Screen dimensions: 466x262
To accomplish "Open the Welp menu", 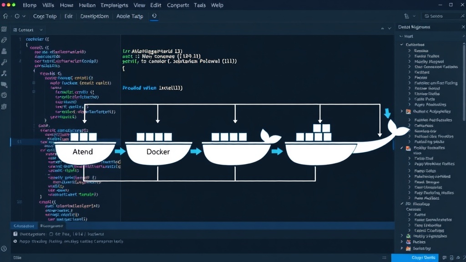I will click(x=217, y=5).
